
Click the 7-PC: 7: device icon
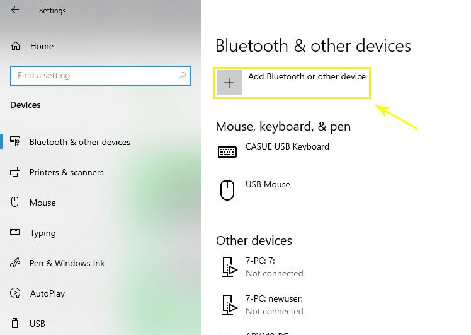tap(227, 267)
